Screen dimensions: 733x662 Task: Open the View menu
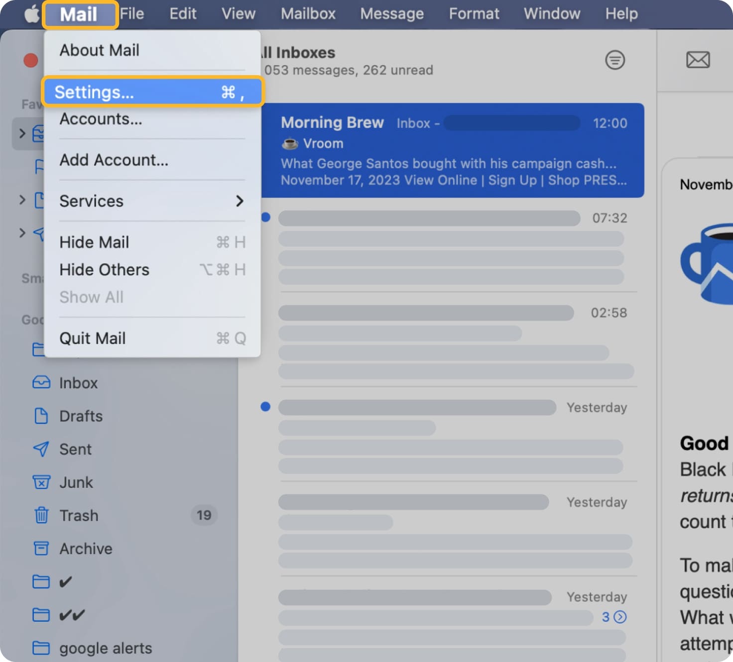tap(239, 14)
